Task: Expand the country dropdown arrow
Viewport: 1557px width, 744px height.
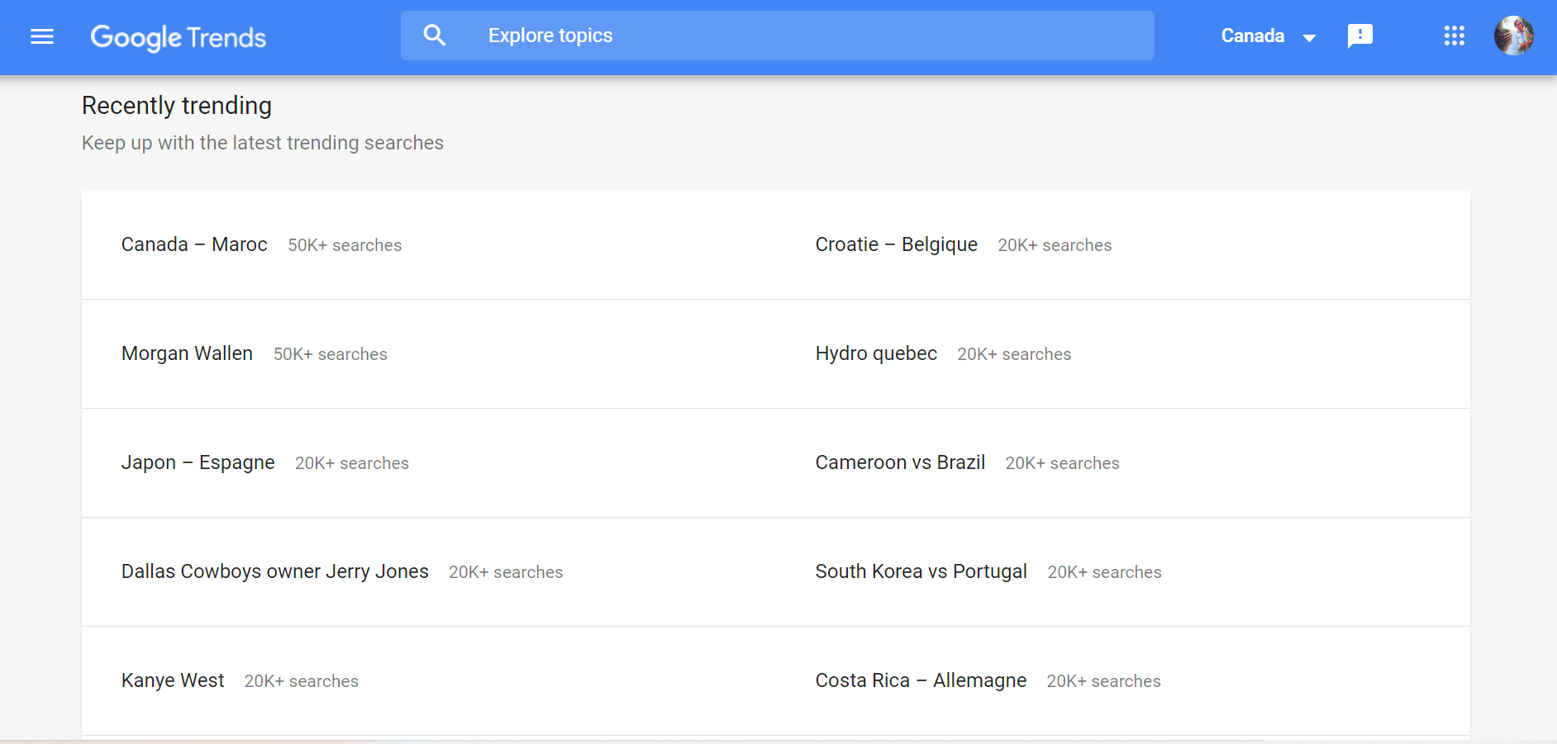Action: click(1310, 38)
